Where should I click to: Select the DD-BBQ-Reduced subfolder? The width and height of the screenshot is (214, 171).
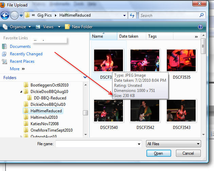click(x=50, y=98)
